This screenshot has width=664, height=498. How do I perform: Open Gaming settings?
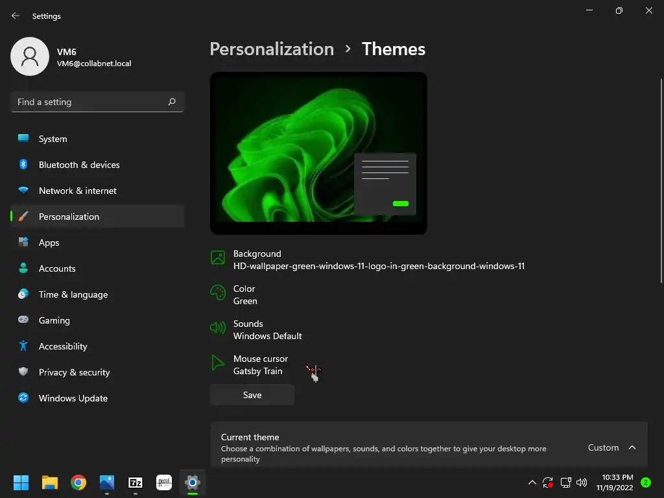97,320
